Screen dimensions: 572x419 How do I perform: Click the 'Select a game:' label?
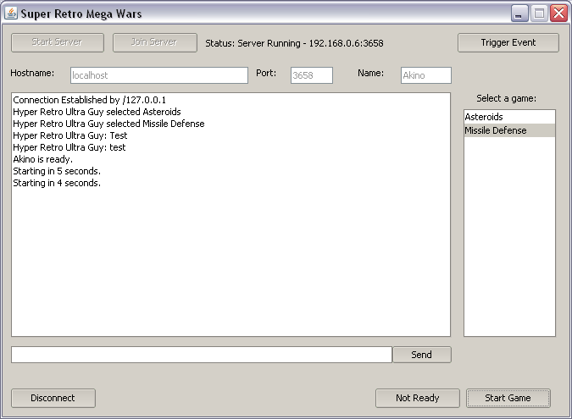507,98
